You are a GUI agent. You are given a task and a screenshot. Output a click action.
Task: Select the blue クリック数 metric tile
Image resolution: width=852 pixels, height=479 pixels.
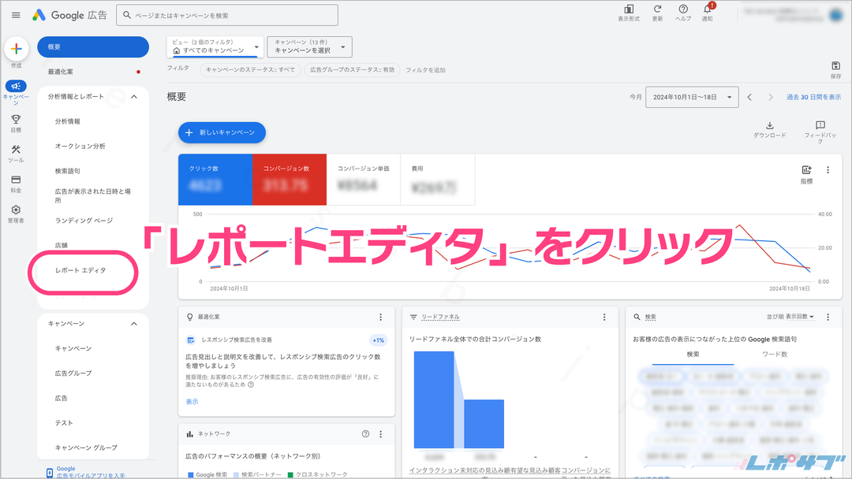tap(215, 180)
